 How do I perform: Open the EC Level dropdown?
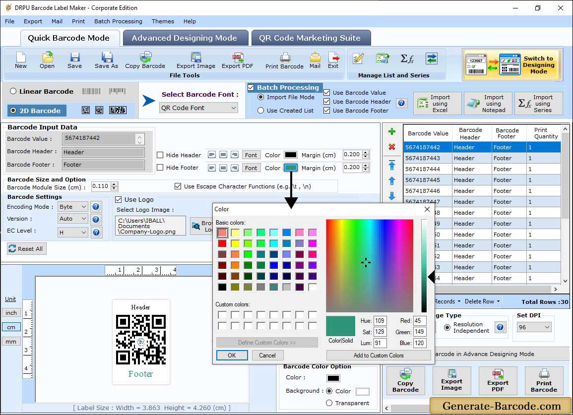coord(73,233)
